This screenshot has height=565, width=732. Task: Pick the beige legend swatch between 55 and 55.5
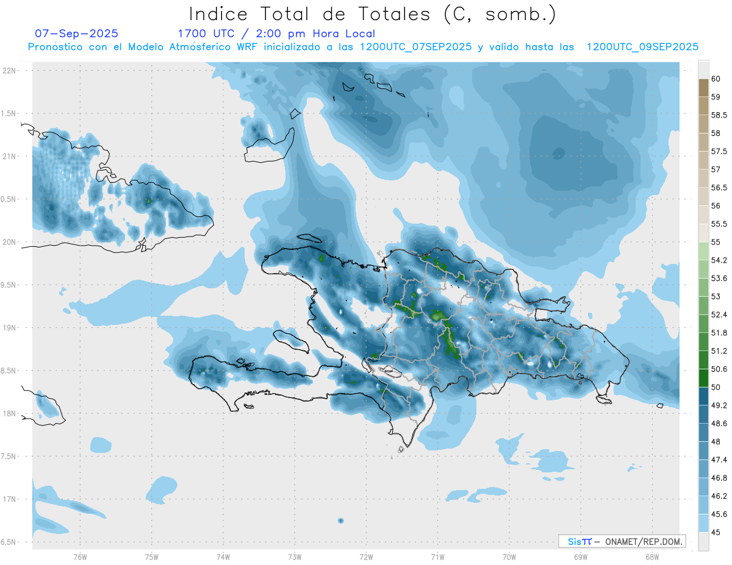(x=703, y=233)
